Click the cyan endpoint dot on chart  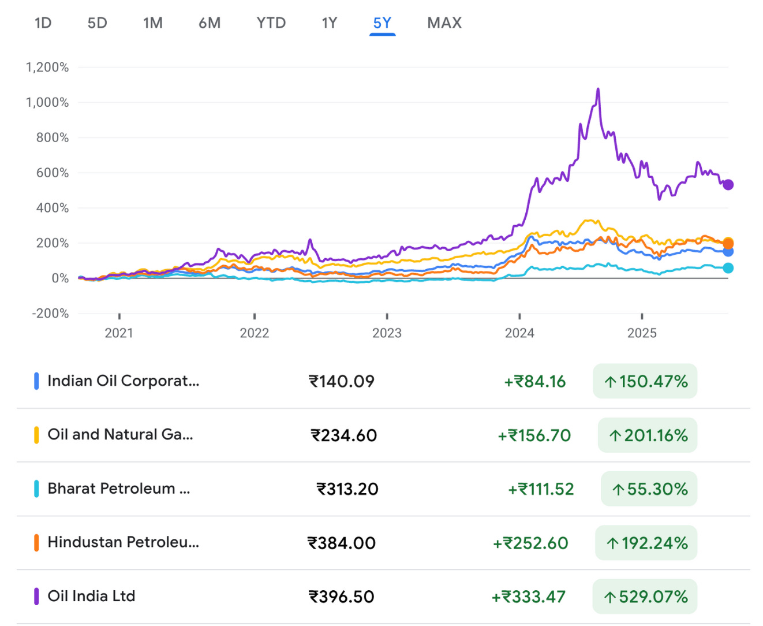(x=728, y=268)
